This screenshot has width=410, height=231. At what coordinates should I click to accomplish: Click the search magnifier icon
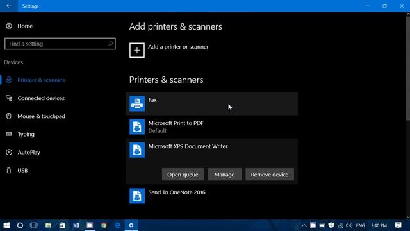[110, 44]
